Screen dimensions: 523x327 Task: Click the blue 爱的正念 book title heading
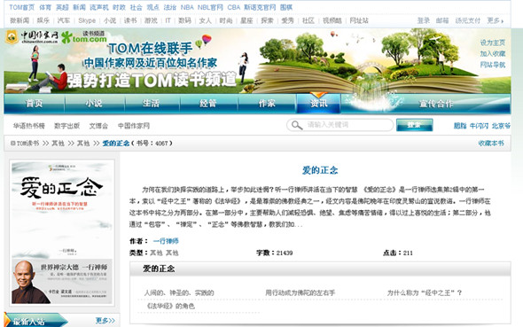320,170
